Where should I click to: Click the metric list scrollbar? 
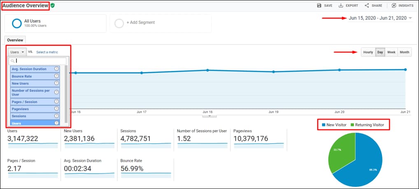tap(66, 93)
